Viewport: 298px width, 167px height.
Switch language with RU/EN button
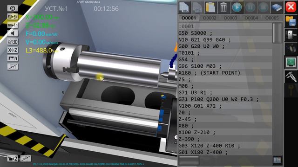[13, 17]
